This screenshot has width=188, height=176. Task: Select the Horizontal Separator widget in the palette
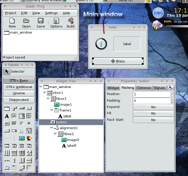point(7,138)
